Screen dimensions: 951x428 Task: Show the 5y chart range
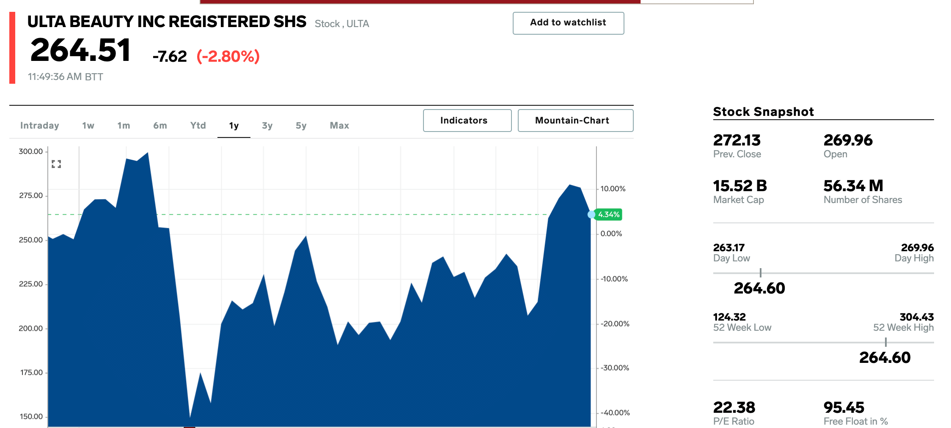coord(301,126)
